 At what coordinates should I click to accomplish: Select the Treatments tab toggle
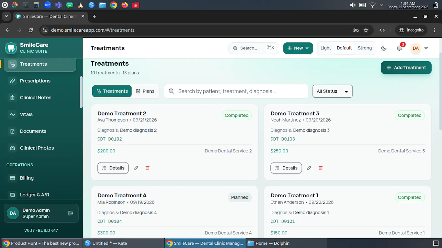(112, 91)
